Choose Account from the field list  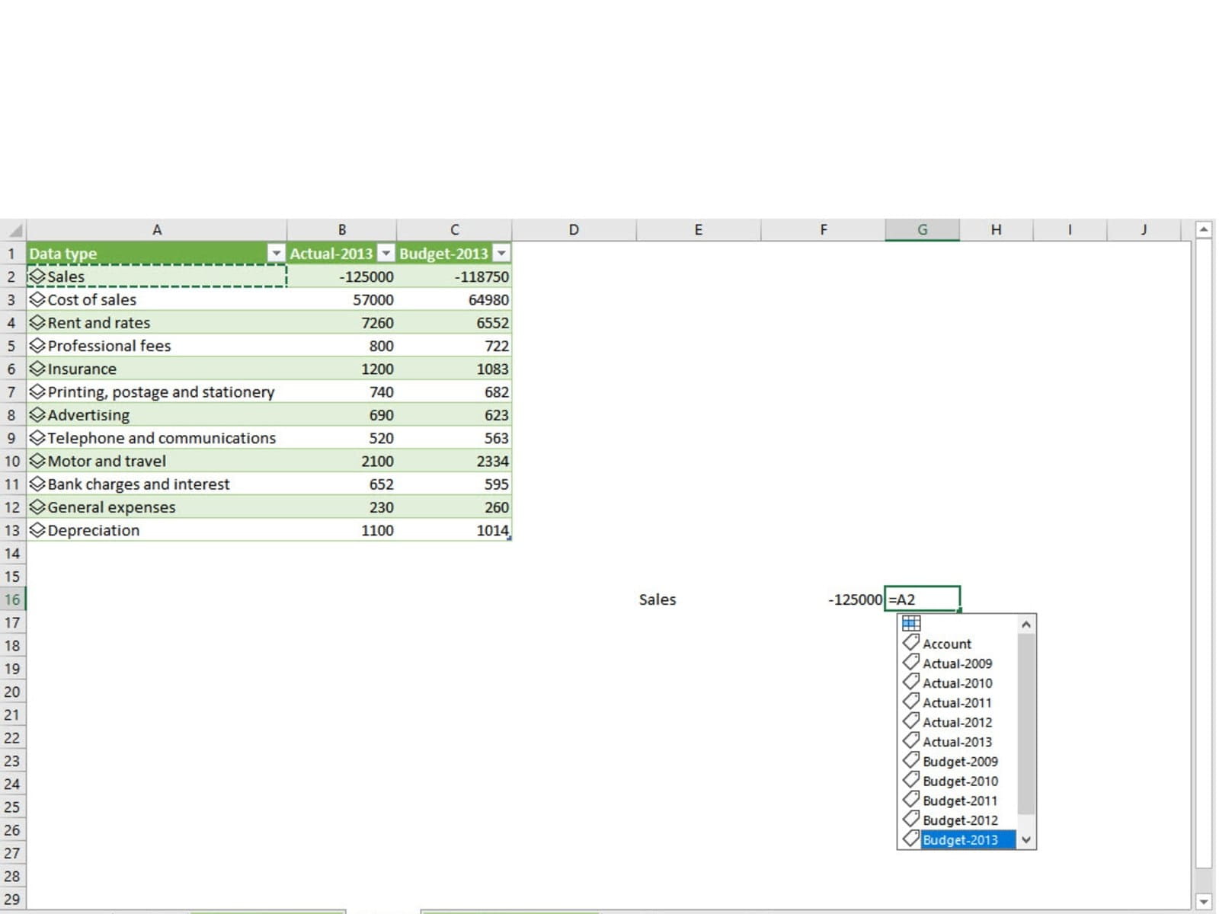point(946,644)
